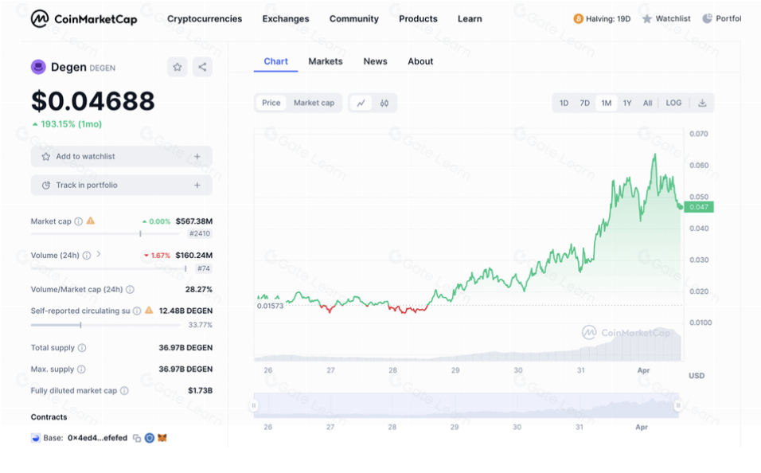Viewport: 761px width, 473px height.
Task: Copy the Base contract address
Action: [x=137, y=438]
